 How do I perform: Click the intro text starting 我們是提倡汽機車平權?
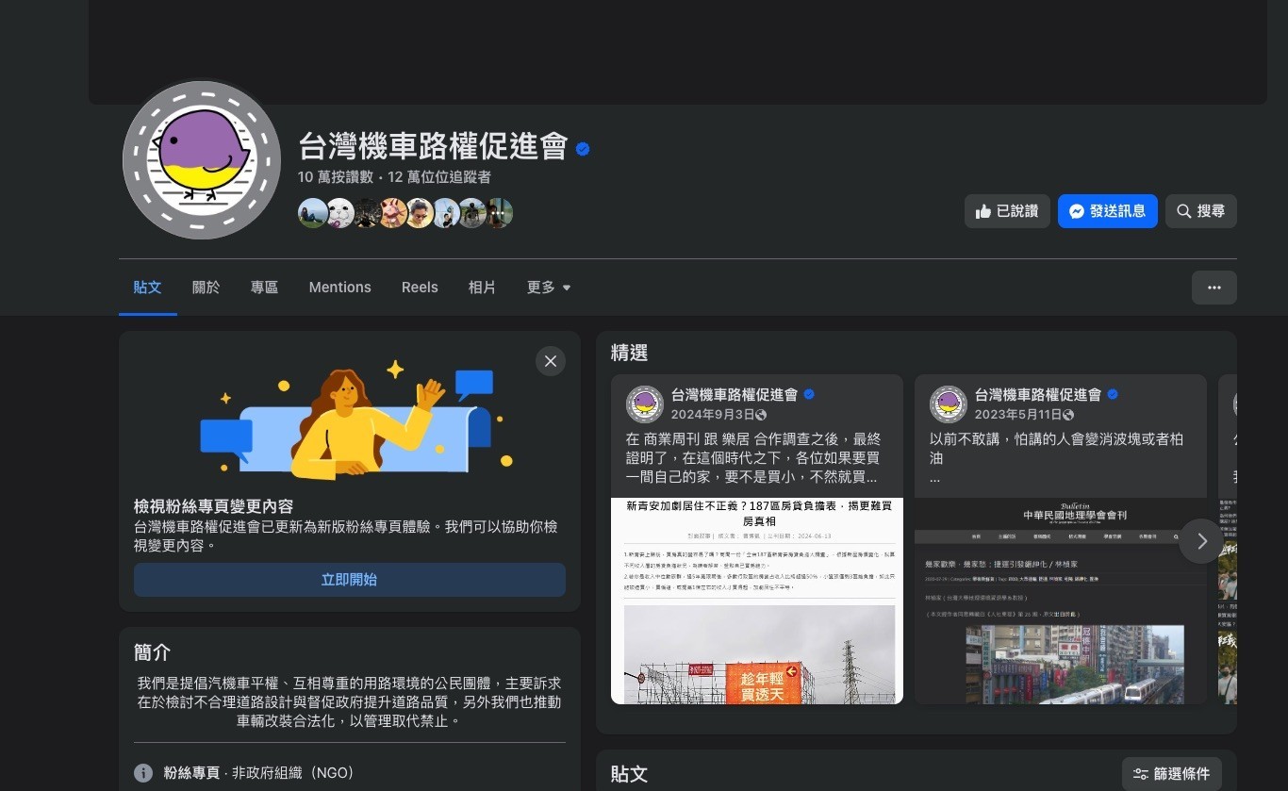[350, 701]
